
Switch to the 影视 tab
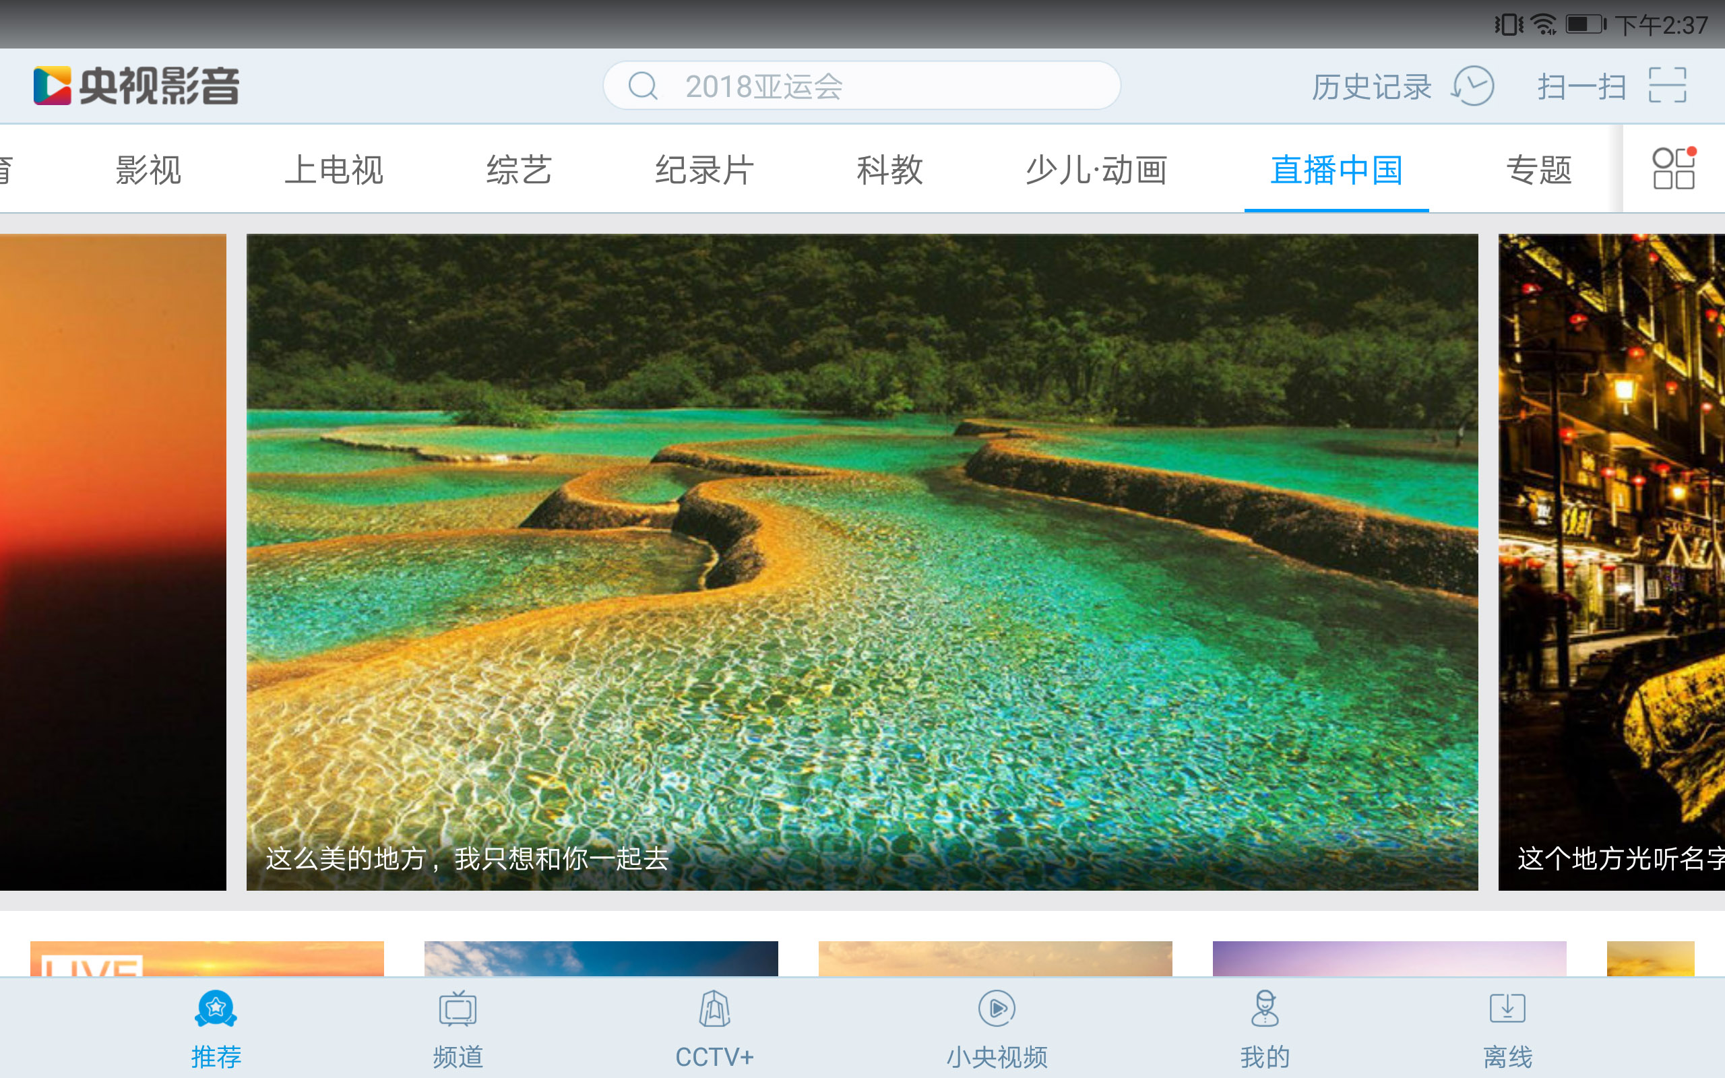(148, 170)
